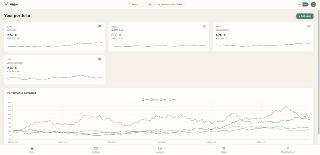Click the Vision logo icon
The height and width of the screenshot is (155, 320).
[6, 4]
